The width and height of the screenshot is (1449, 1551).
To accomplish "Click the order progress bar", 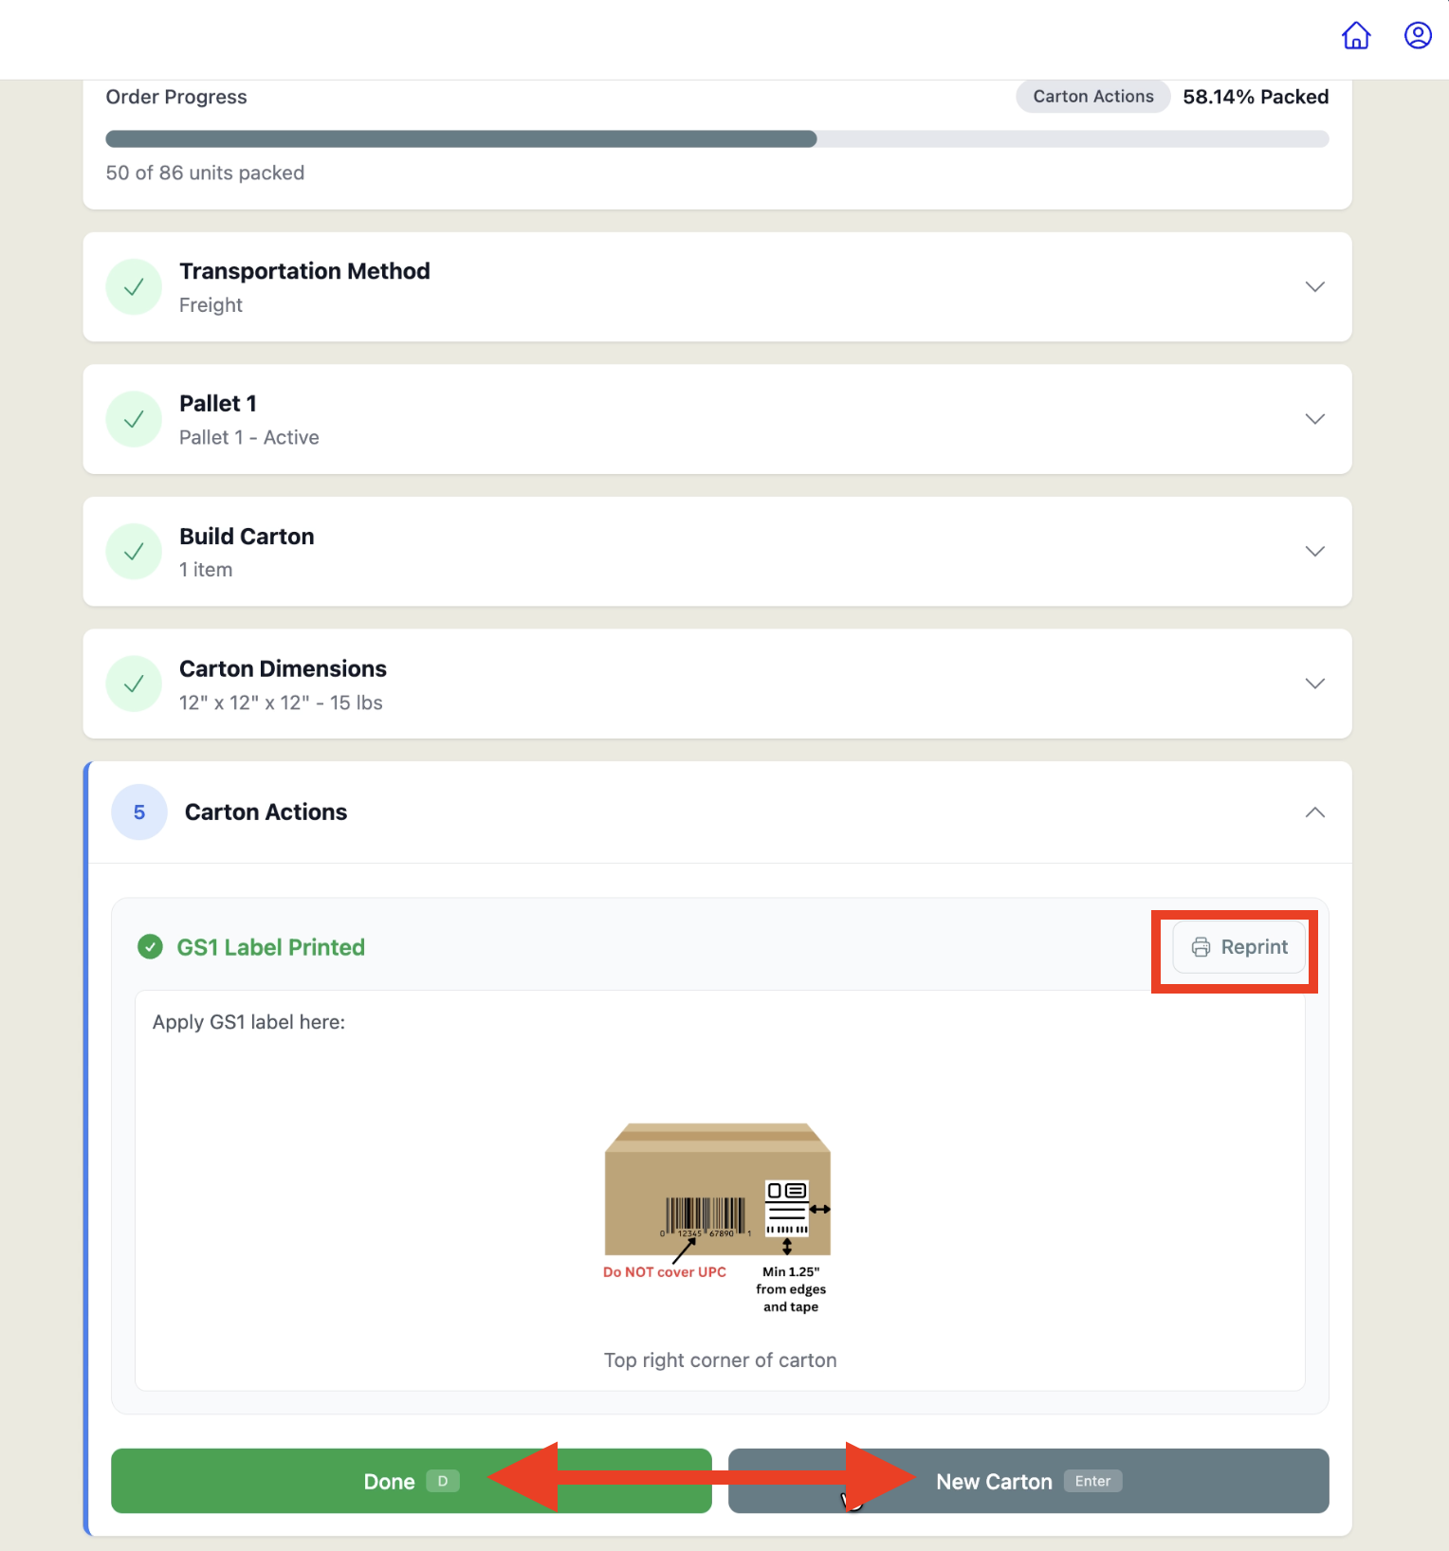I will tap(717, 139).
